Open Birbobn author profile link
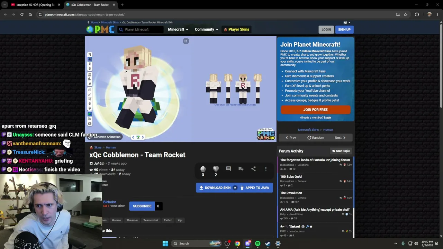The width and height of the screenshot is (443, 249). pyautogui.click(x=109, y=202)
